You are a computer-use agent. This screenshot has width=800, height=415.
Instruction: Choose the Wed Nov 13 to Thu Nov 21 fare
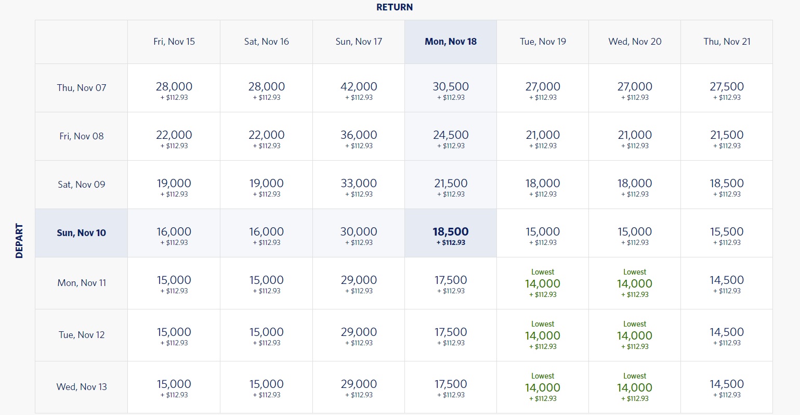point(727,387)
